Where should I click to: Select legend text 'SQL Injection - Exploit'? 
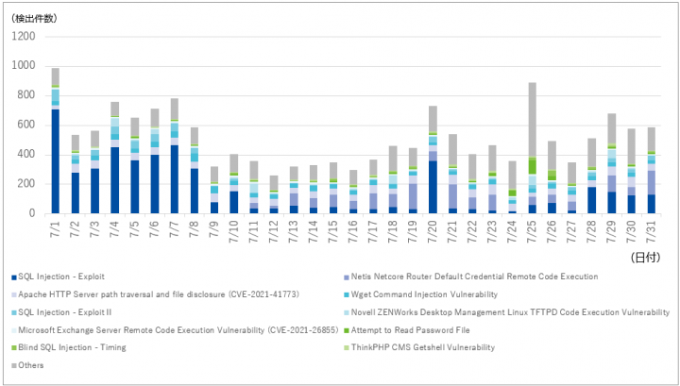[61, 277]
